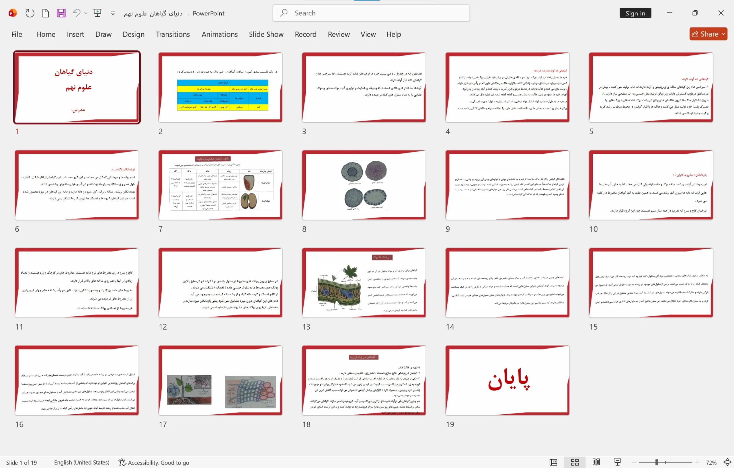Select slide 2 with the colored table
The width and height of the screenshot is (734, 468).
tap(220, 87)
